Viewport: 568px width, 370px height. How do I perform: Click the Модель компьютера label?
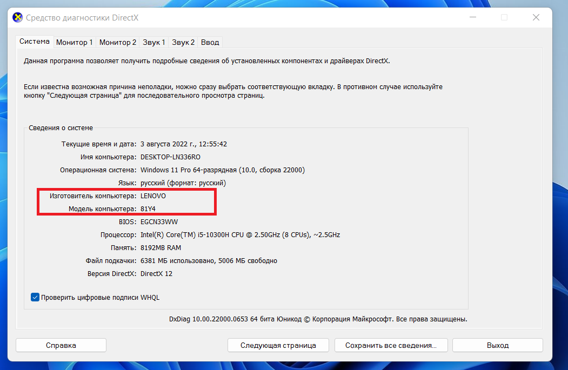(x=103, y=209)
